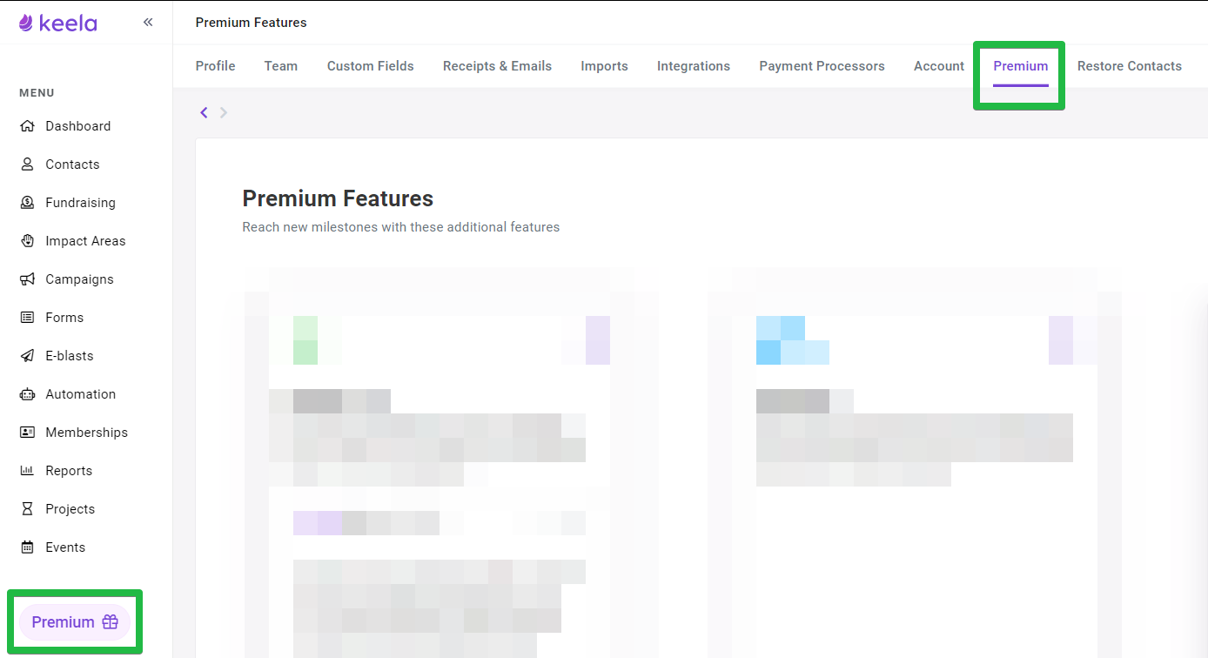Click the Fundraising money icon

27,203
